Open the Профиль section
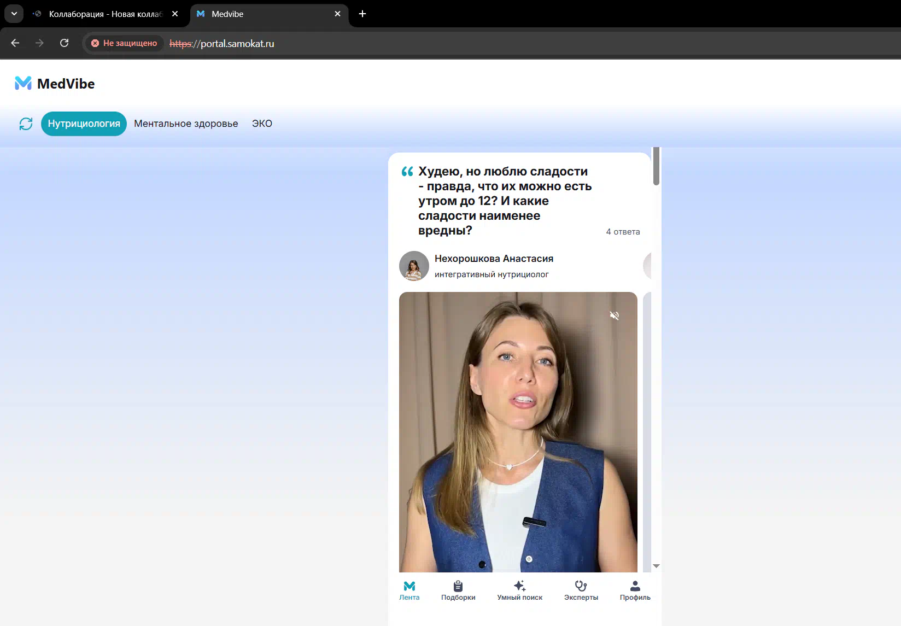This screenshot has width=901, height=626. click(x=635, y=590)
